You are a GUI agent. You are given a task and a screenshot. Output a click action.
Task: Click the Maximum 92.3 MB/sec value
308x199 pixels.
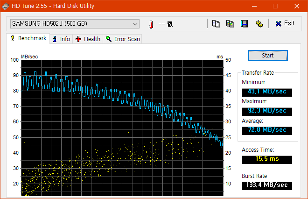(267, 111)
